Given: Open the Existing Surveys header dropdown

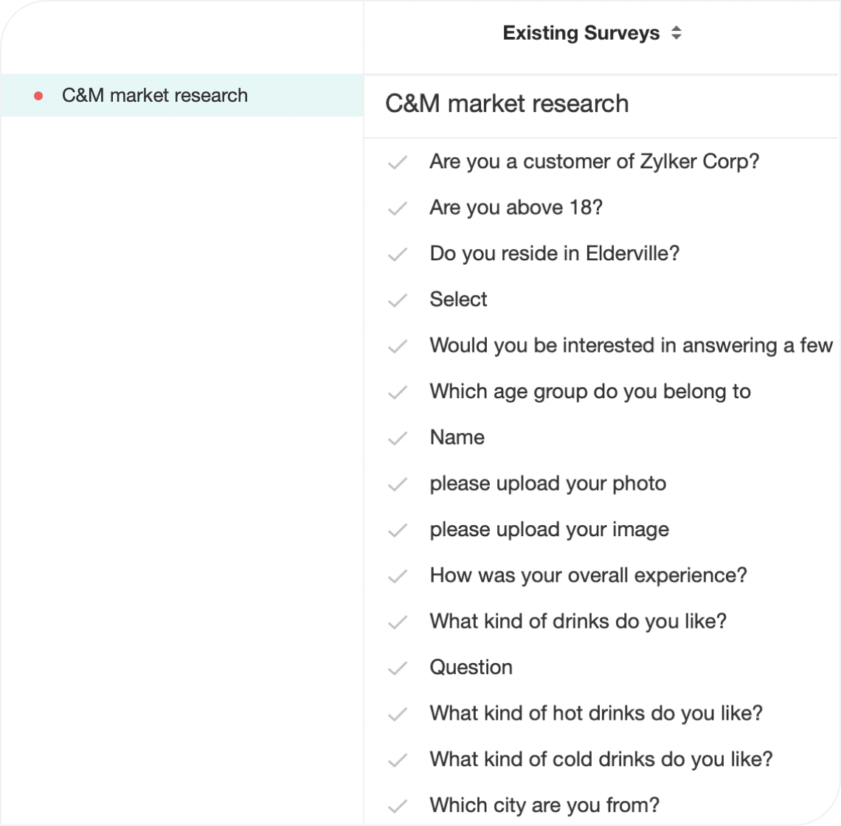Looking at the screenshot, I should [581, 33].
